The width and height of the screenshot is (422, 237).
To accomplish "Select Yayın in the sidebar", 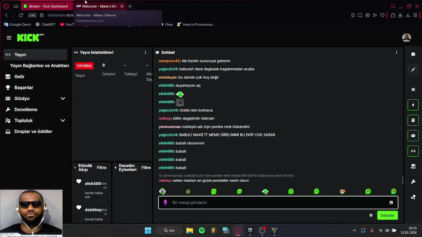I will click(x=35, y=55).
